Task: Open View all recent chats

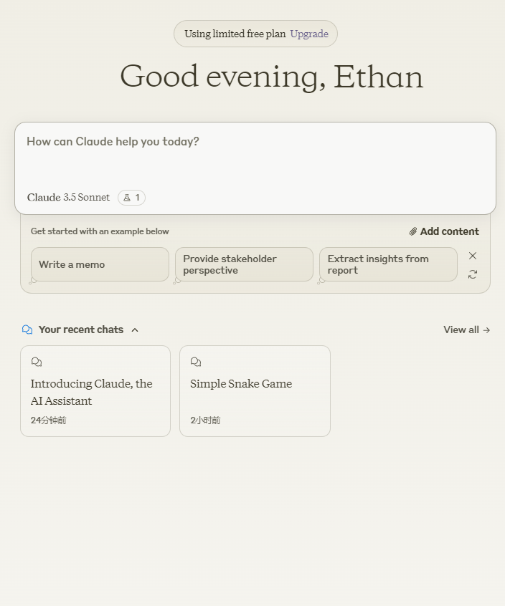Action: point(467,330)
